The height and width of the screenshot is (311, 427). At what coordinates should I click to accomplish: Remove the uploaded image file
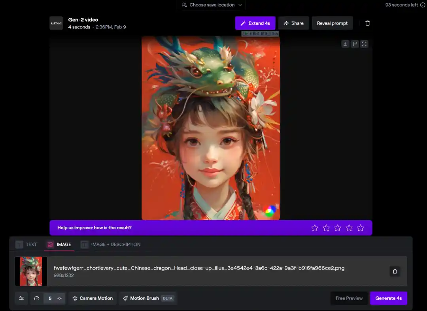coord(395,271)
